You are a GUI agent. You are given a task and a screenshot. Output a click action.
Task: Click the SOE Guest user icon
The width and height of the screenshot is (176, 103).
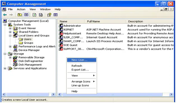61,45
